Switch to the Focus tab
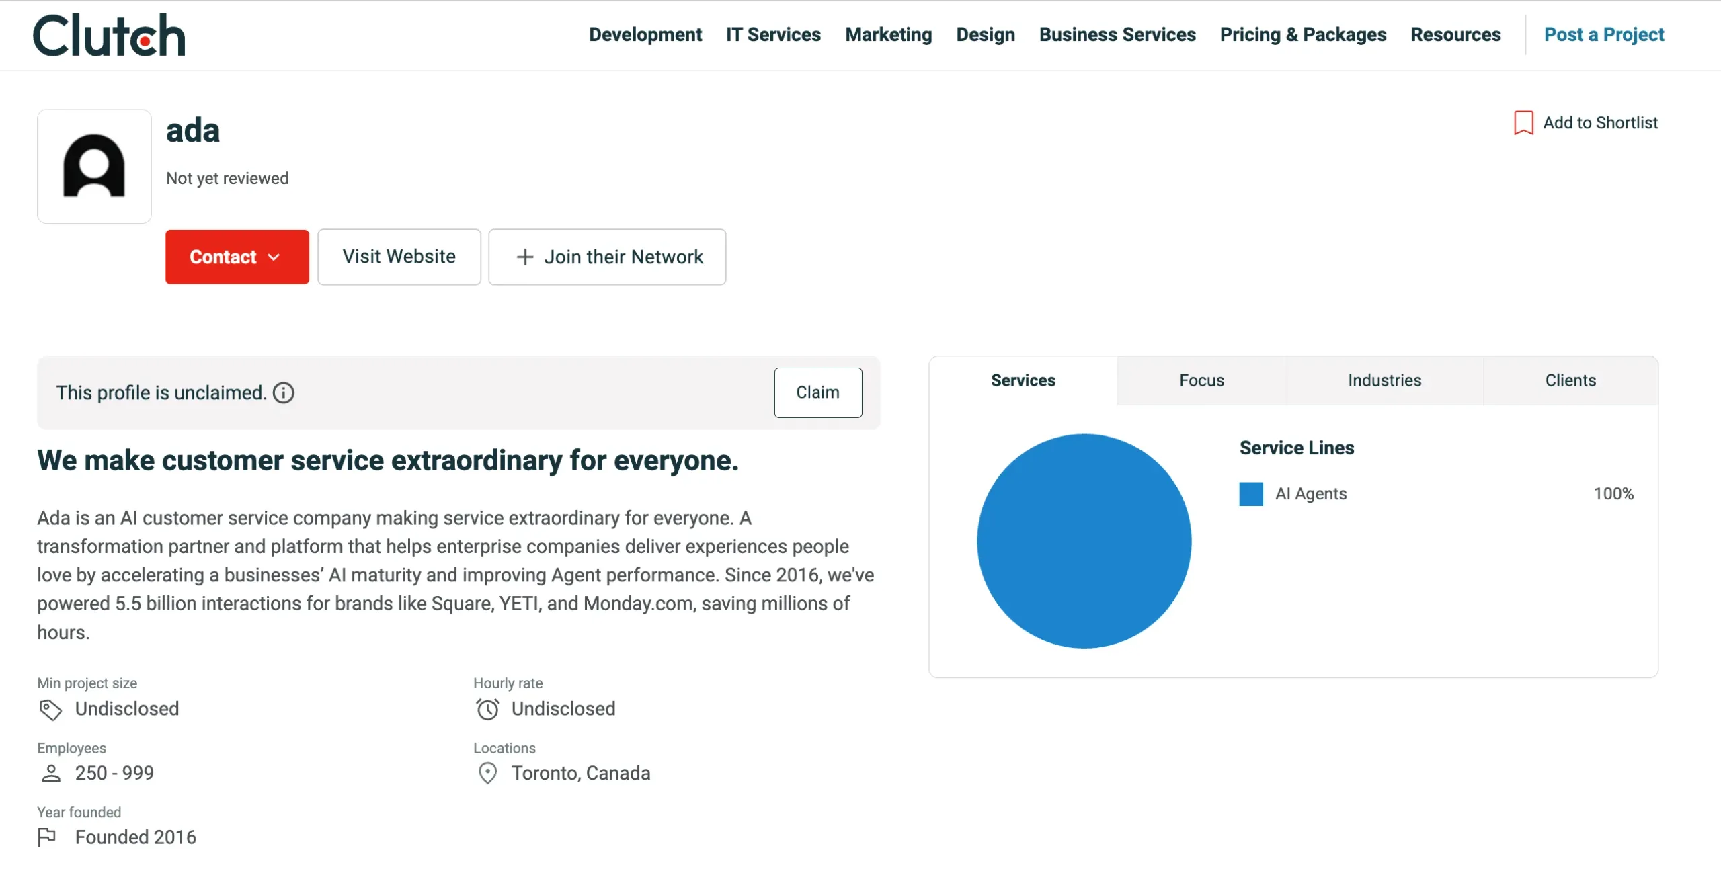The image size is (1721, 873). (1201, 380)
